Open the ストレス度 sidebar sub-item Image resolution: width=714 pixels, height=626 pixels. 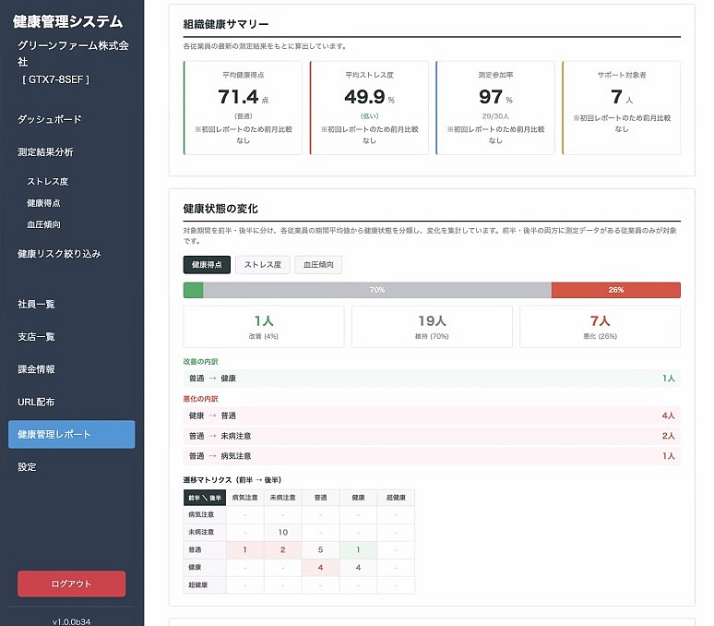click(x=48, y=182)
